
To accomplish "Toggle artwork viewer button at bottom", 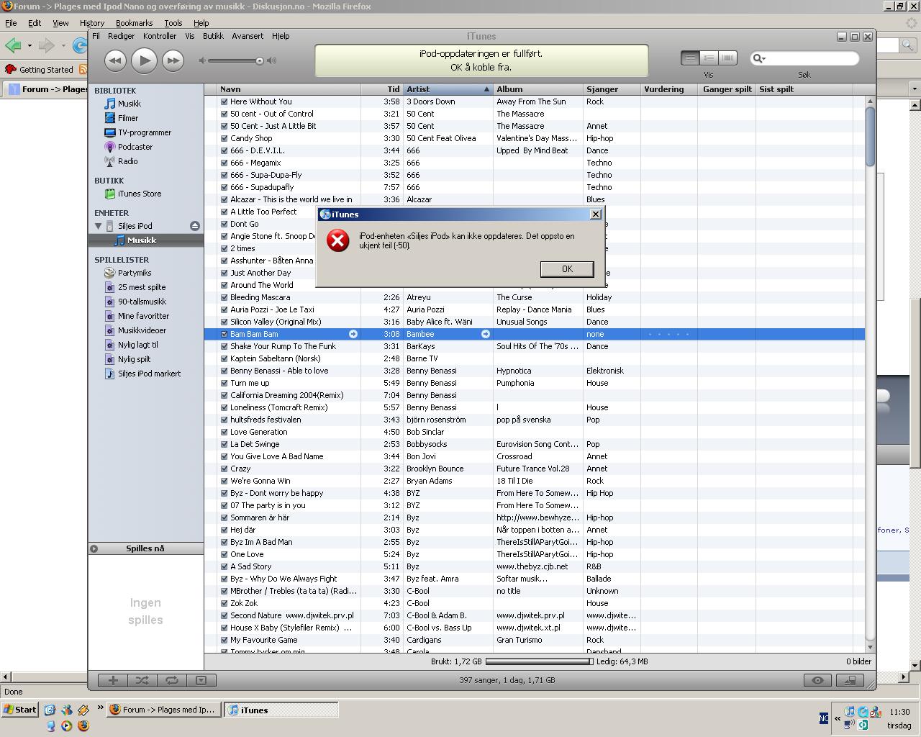I will pos(201,680).
